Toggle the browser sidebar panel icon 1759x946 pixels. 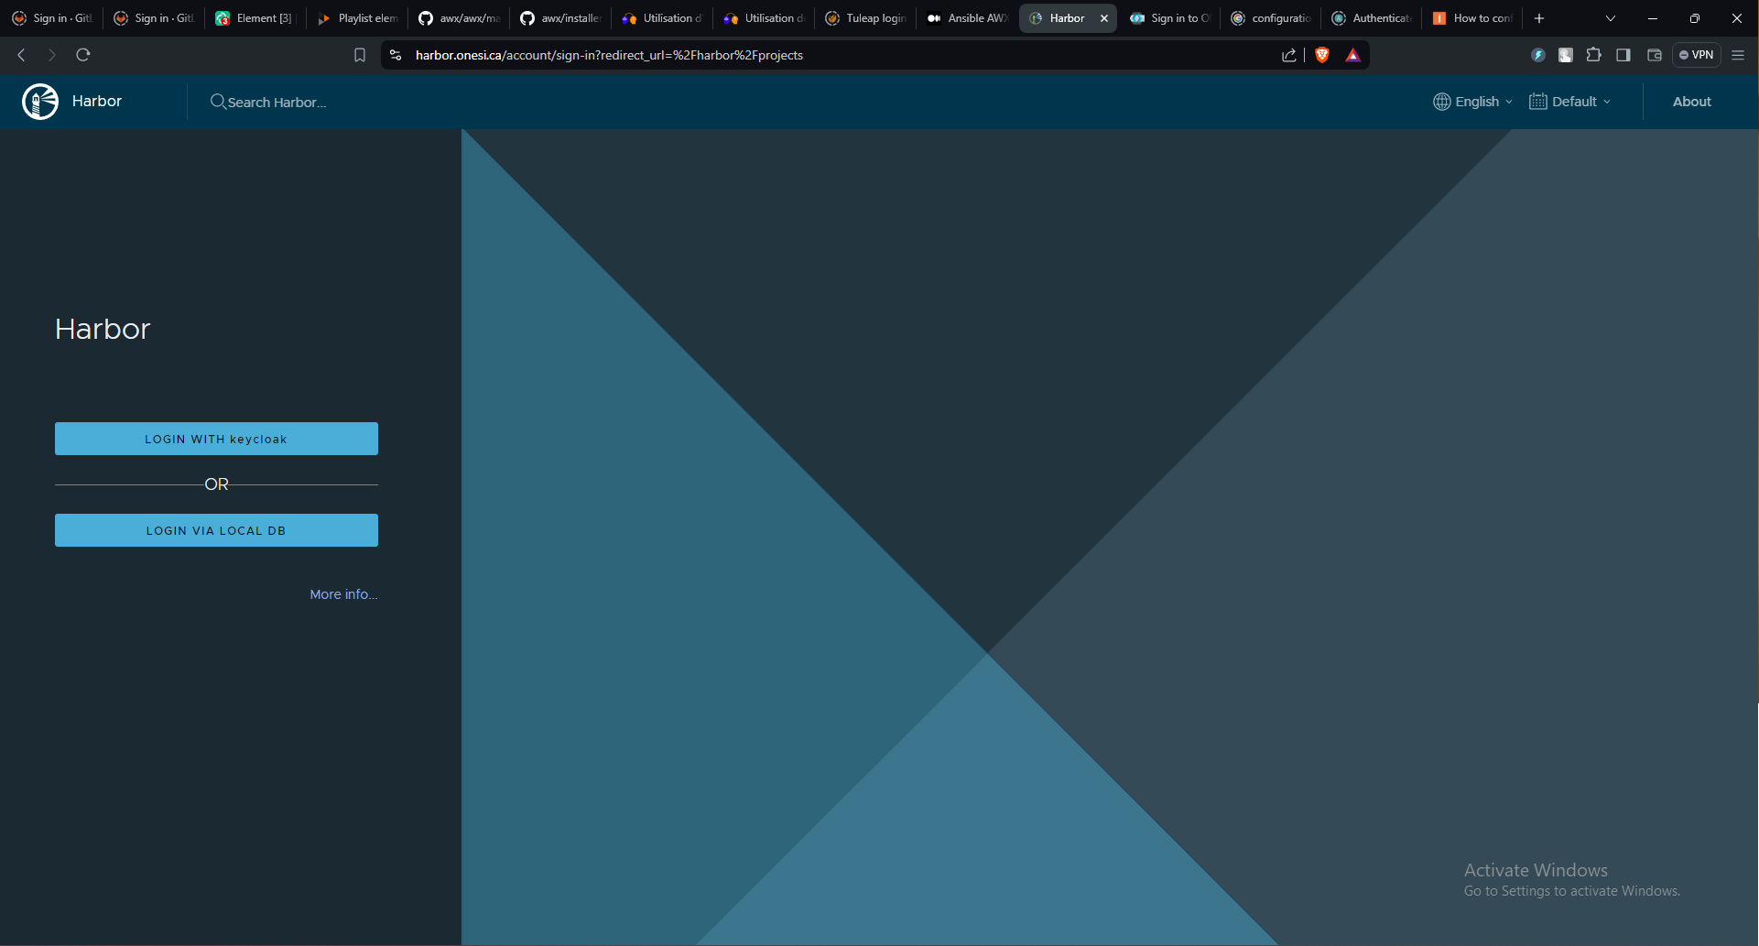point(1623,55)
